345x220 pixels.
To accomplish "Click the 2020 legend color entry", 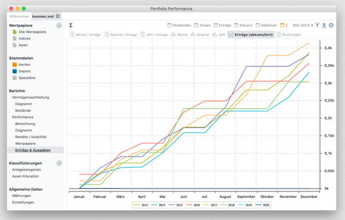I will click(262, 205).
